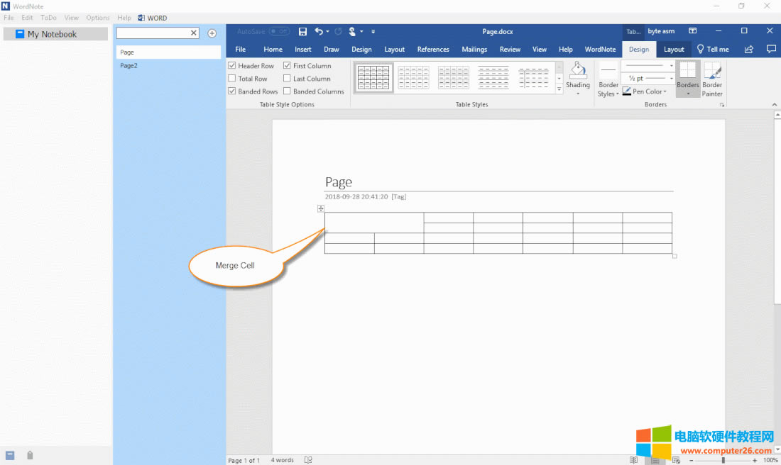
Task: Click the add page plus icon
Action: pyautogui.click(x=212, y=33)
